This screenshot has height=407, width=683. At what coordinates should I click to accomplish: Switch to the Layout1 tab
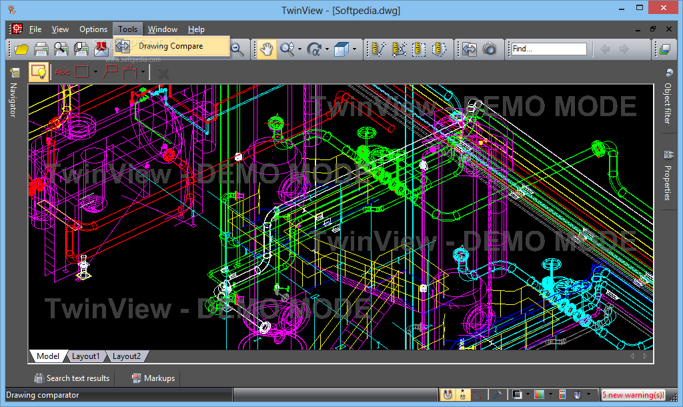click(x=85, y=356)
